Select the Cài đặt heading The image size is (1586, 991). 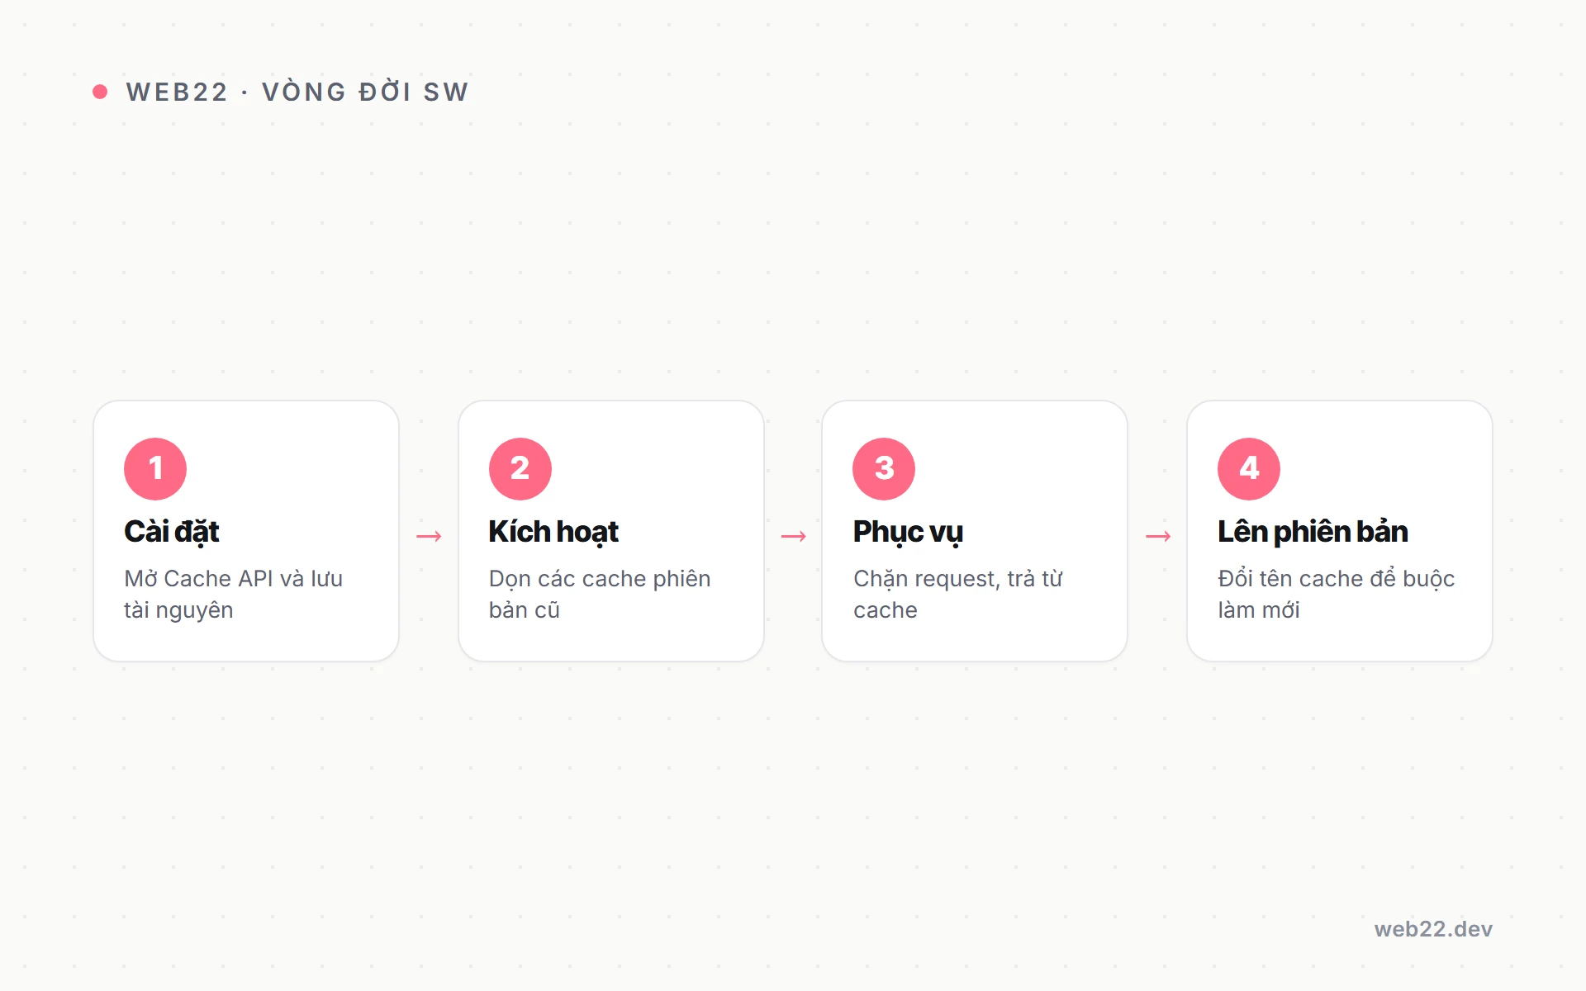click(x=172, y=532)
